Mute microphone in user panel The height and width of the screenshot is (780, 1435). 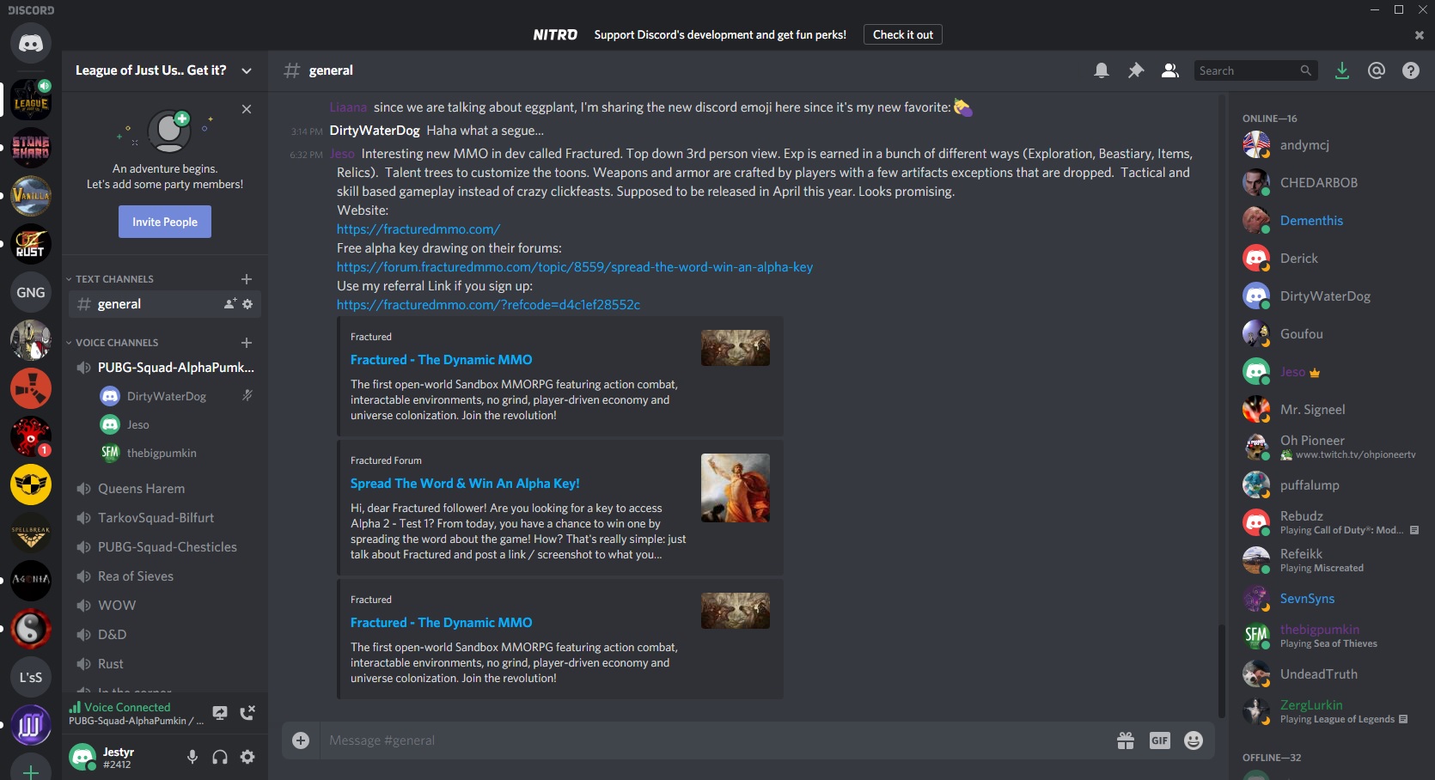[192, 757]
